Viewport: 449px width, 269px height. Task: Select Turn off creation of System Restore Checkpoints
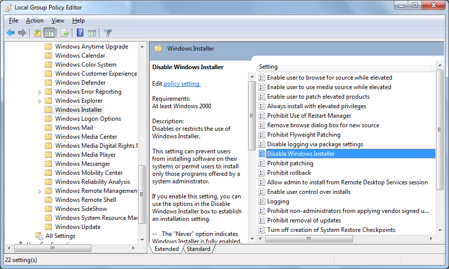331,230
